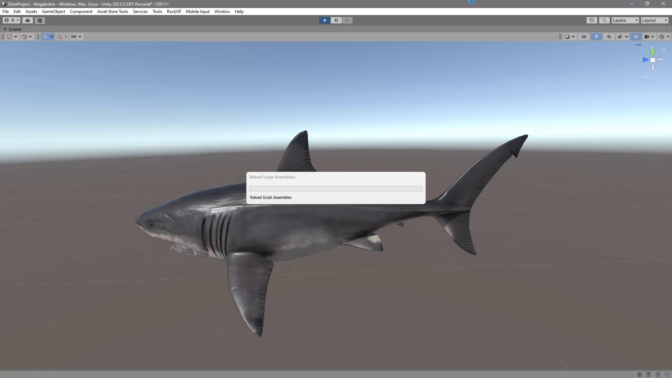Expand the scene effects dropdown arrow
Image resolution: width=672 pixels, height=378 pixels.
pos(626,37)
